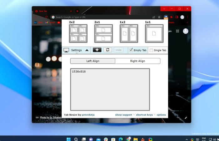219x141 pixels.
Task: Click the show support link
Action: point(124,115)
